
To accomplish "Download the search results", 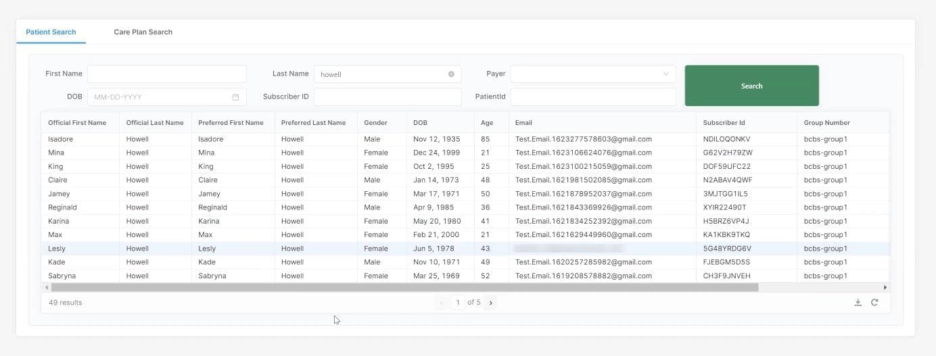I will tap(858, 303).
